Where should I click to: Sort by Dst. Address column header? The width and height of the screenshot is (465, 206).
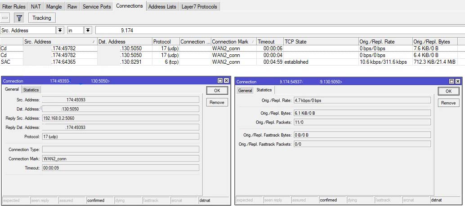click(x=125, y=42)
